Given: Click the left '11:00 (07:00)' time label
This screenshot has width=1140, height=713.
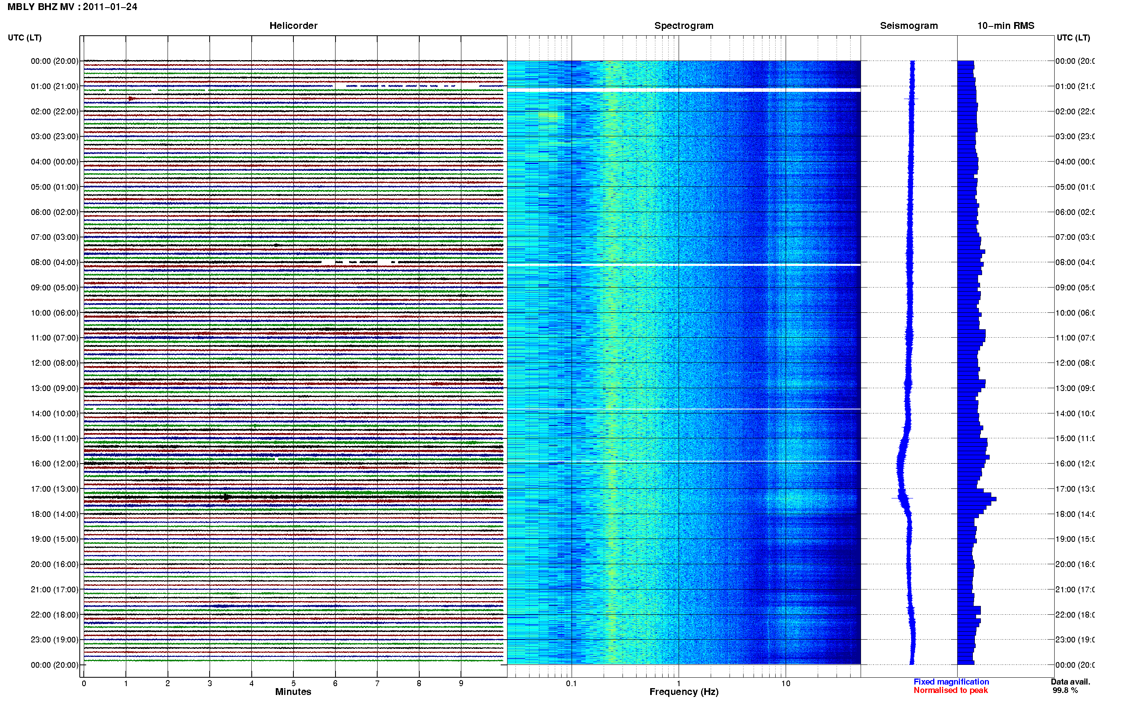Looking at the screenshot, I should pos(55,338).
